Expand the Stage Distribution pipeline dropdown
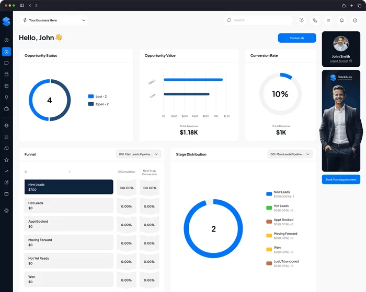 tap(290, 154)
